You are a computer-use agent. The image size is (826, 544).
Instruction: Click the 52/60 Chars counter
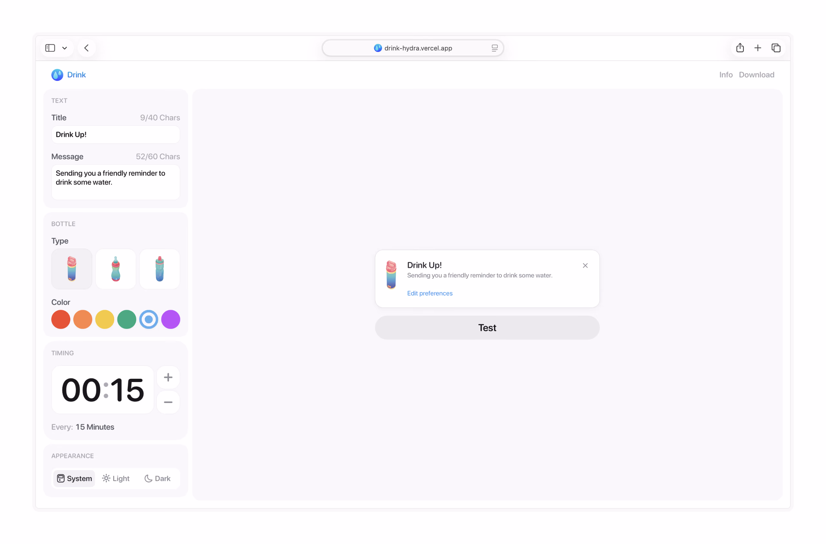[x=158, y=156]
